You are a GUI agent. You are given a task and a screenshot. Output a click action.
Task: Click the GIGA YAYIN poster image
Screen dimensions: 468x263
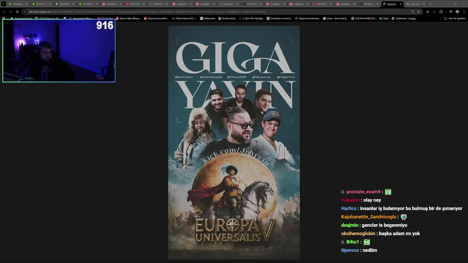[234, 142]
